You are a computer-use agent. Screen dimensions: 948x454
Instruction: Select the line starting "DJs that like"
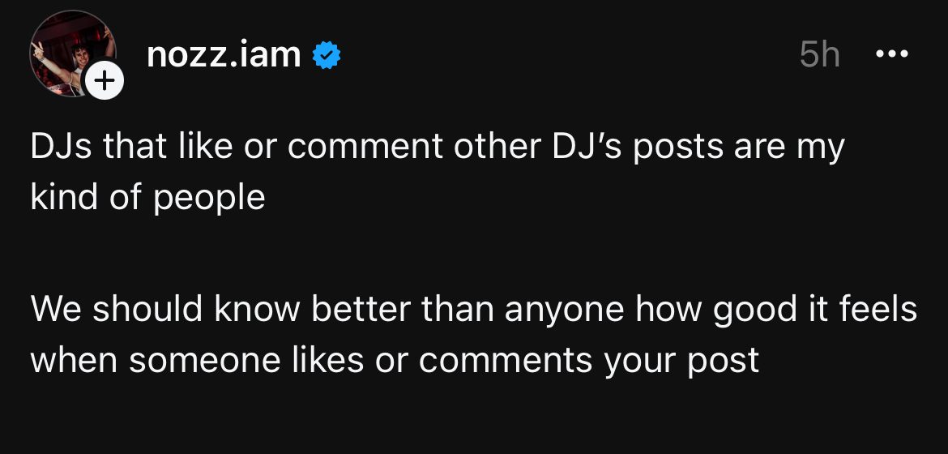pos(437,147)
